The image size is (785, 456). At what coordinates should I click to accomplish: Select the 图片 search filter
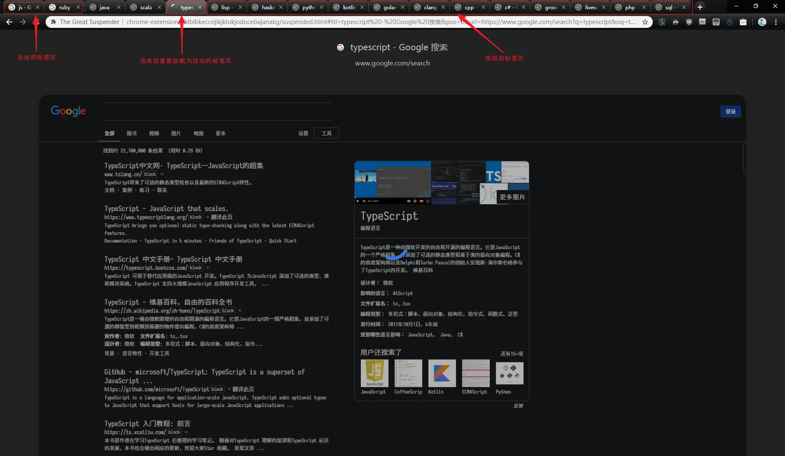(x=176, y=133)
